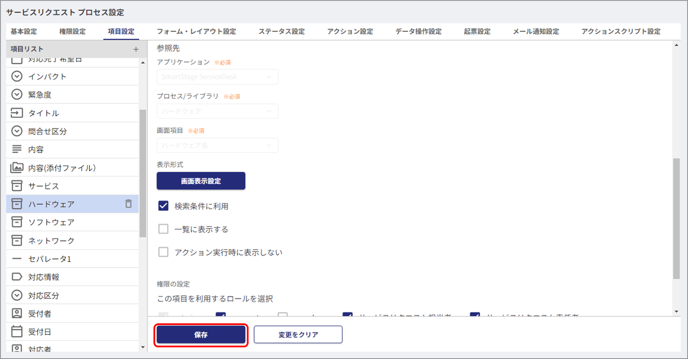Enable the 一覧に表示する checkbox
This screenshot has height=359, width=688.
163,229
